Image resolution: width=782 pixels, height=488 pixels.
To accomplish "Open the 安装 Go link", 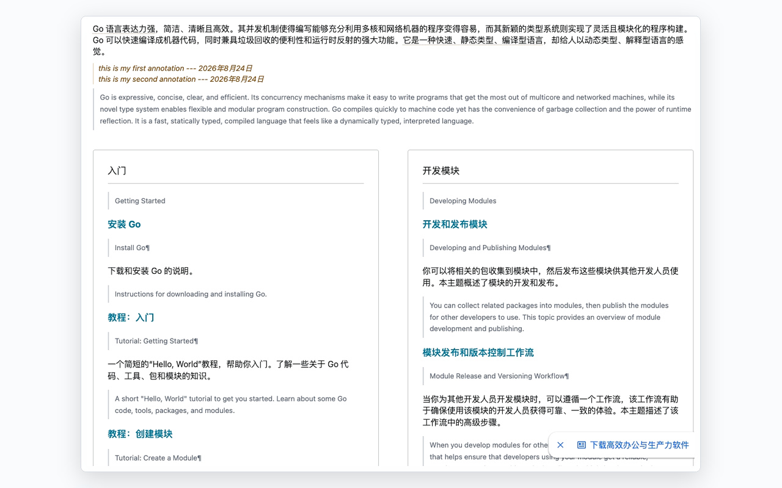I will pos(124,224).
